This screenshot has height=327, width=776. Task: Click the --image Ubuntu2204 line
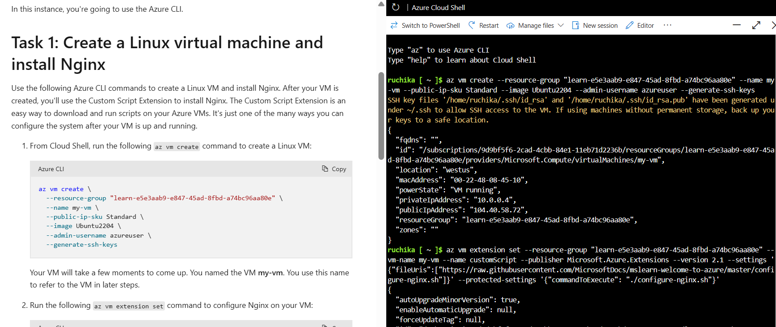click(83, 226)
